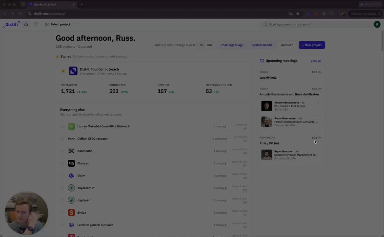Star the Lauren Makielski Consulting Outreach project

tap(62, 126)
